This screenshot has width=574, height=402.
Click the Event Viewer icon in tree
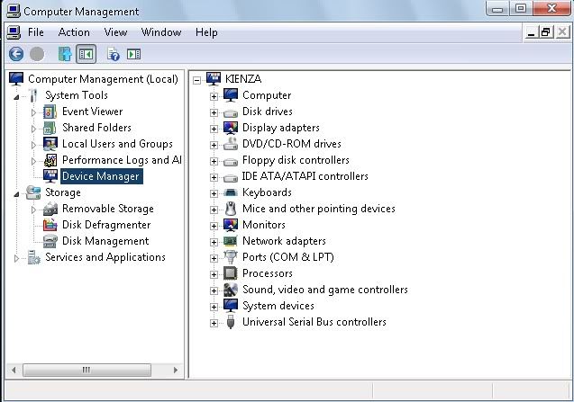(x=50, y=112)
